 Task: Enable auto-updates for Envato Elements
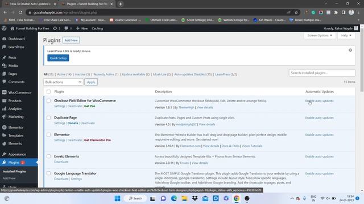pos(320,156)
